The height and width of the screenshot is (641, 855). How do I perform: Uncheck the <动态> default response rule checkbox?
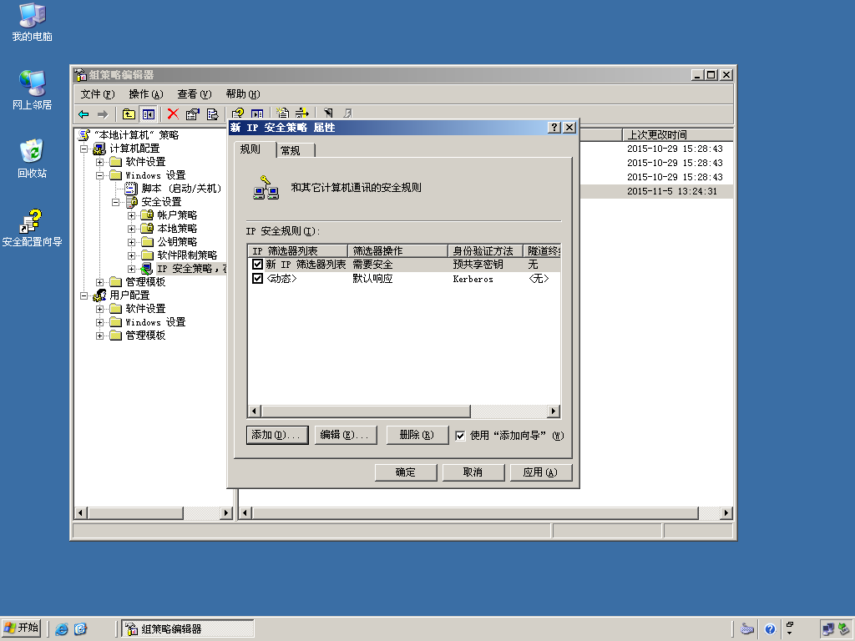tap(257, 279)
